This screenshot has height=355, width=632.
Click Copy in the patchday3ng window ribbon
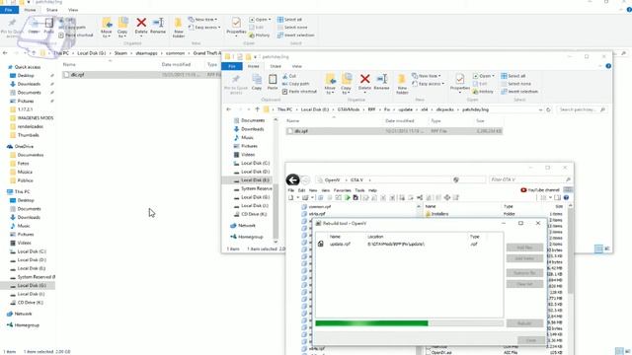pyautogui.click(x=257, y=82)
